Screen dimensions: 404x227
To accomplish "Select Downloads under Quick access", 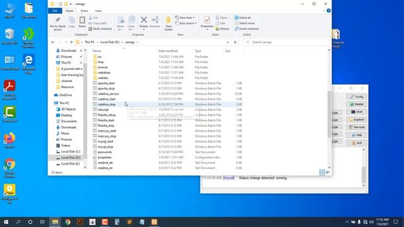I will pyautogui.click(x=69, y=50).
